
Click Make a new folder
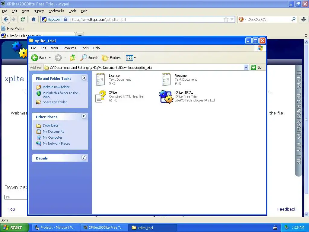56,87
